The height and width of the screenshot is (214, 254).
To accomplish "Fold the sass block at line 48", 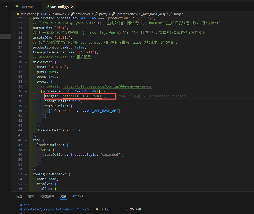I will pyautogui.click(x=26, y=150).
